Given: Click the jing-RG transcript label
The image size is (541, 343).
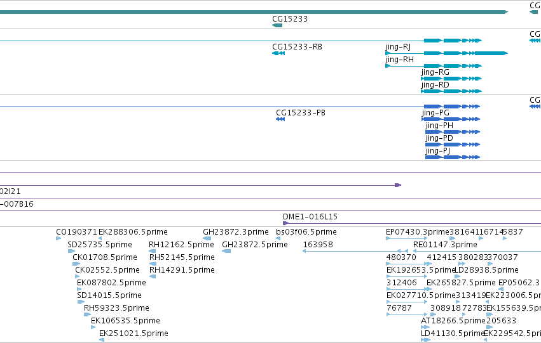Looking at the screenshot, I should pos(435,72).
